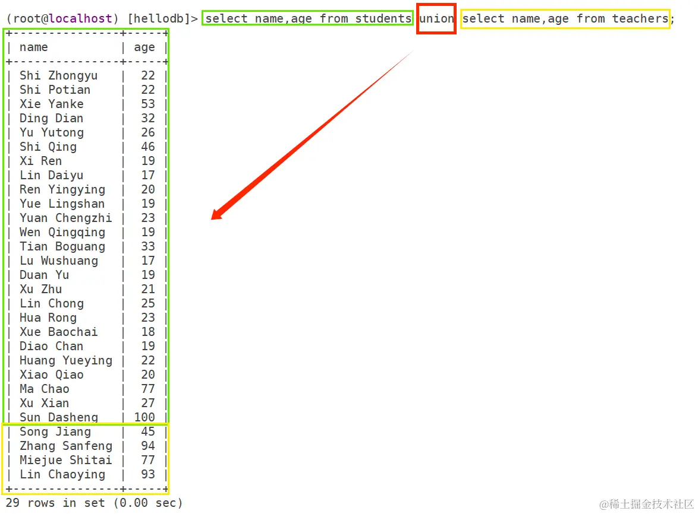698x514 pixels.
Task: Click the 'age' column header
Action: (144, 47)
